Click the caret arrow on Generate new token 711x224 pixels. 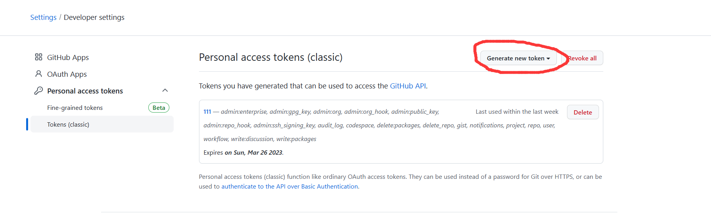pos(548,58)
